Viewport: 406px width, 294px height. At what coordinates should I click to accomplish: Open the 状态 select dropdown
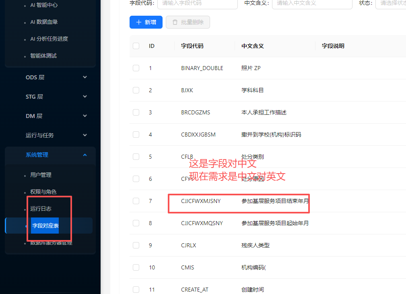tap(391, 3)
